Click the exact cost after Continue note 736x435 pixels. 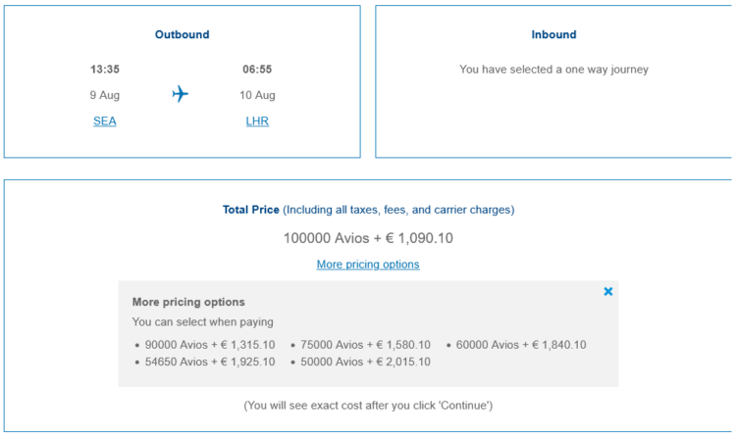point(368,406)
